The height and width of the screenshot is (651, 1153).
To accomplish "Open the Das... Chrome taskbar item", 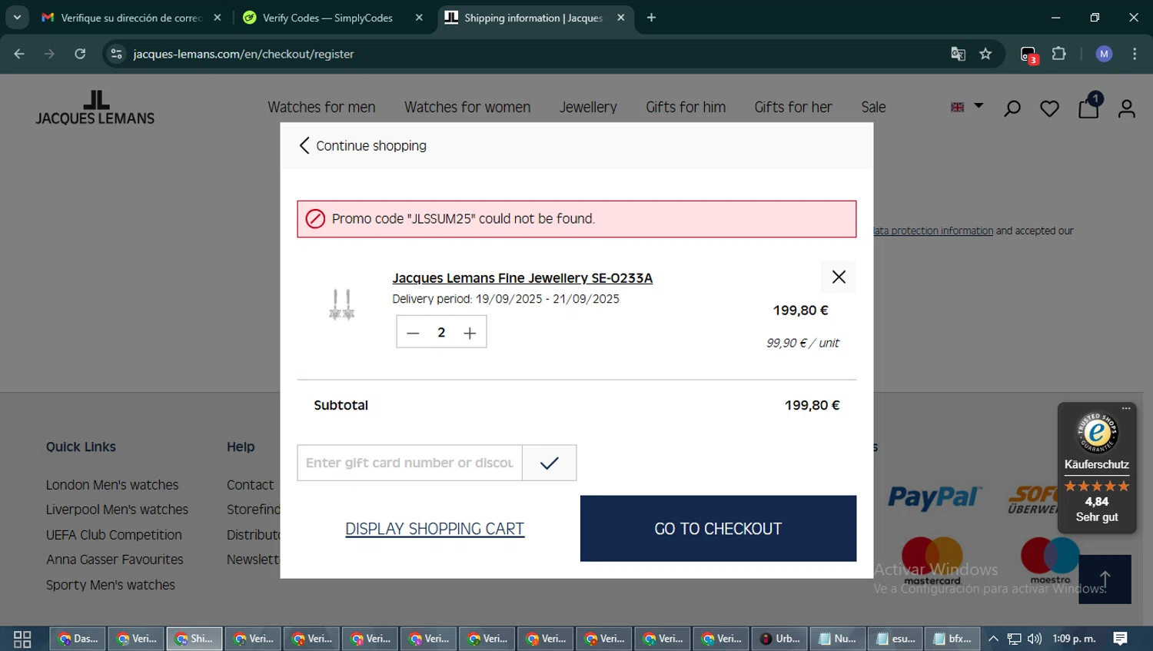I will [78, 639].
